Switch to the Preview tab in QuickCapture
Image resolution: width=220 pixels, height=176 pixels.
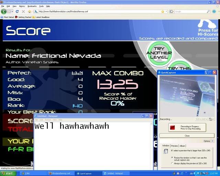tap(174, 146)
